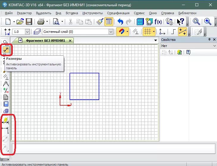This screenshot has width=217, height=166.
Task: Open the parametrization panel in the left sidebar
Action: click(6, 77)
